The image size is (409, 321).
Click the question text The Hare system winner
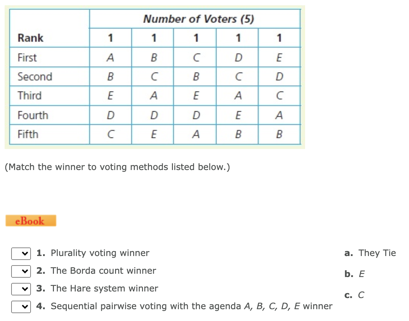pos(104,288)
